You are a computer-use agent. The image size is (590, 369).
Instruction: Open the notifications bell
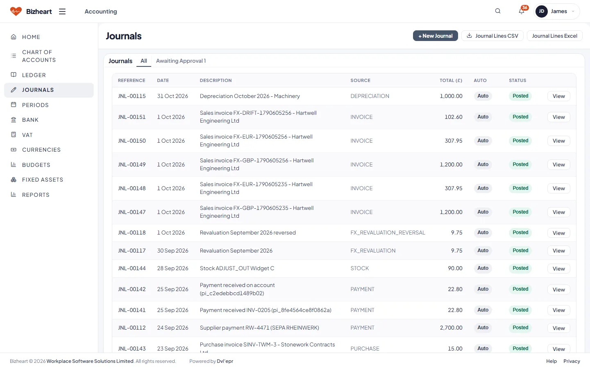[522, 11]
